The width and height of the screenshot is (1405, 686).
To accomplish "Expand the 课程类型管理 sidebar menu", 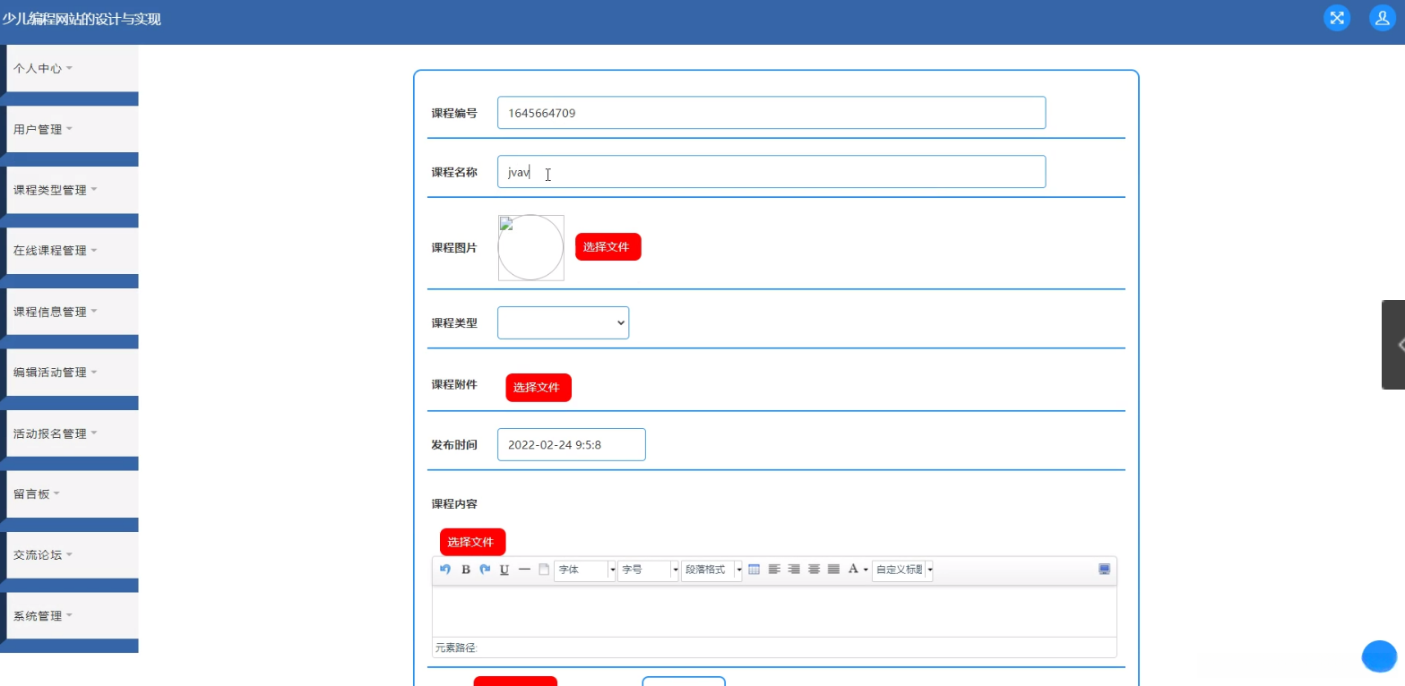I will click(73, 190).
